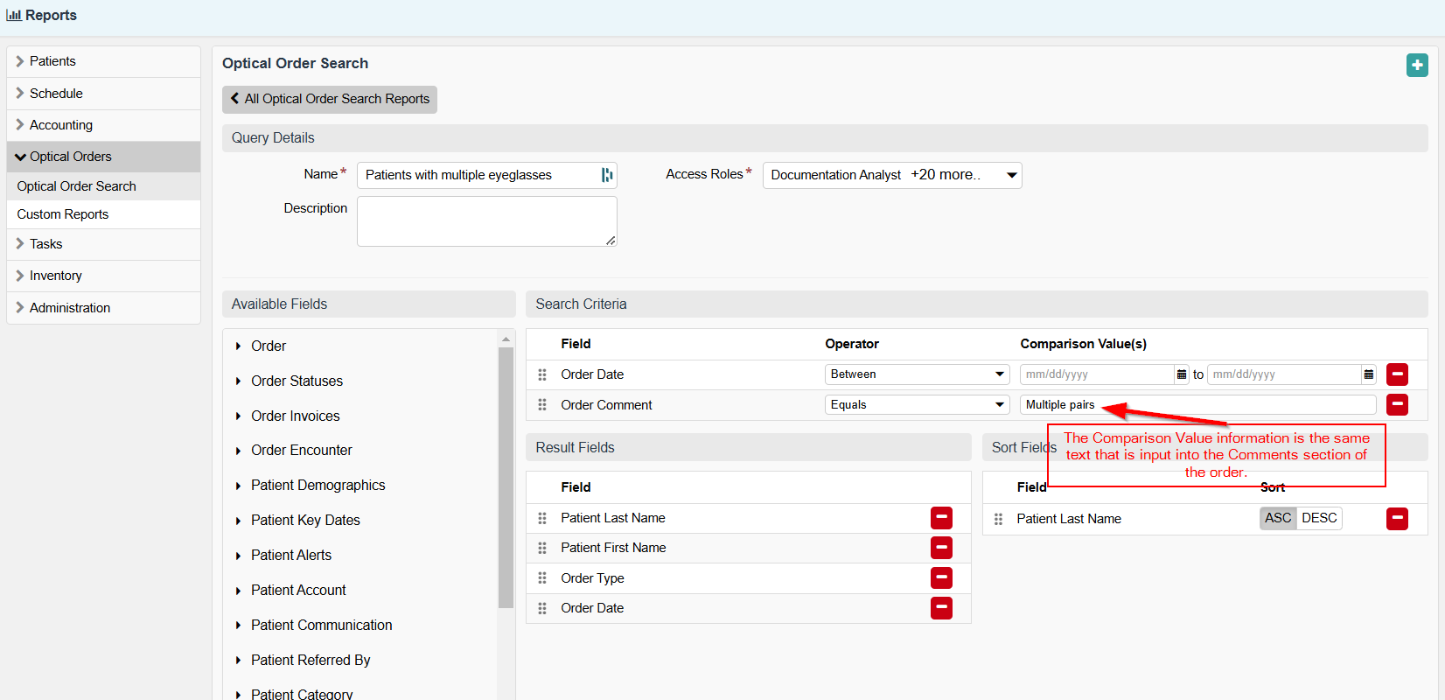Set sort order to ASC
Viewport: 1445px width, 700px height.
(1278, 518)
